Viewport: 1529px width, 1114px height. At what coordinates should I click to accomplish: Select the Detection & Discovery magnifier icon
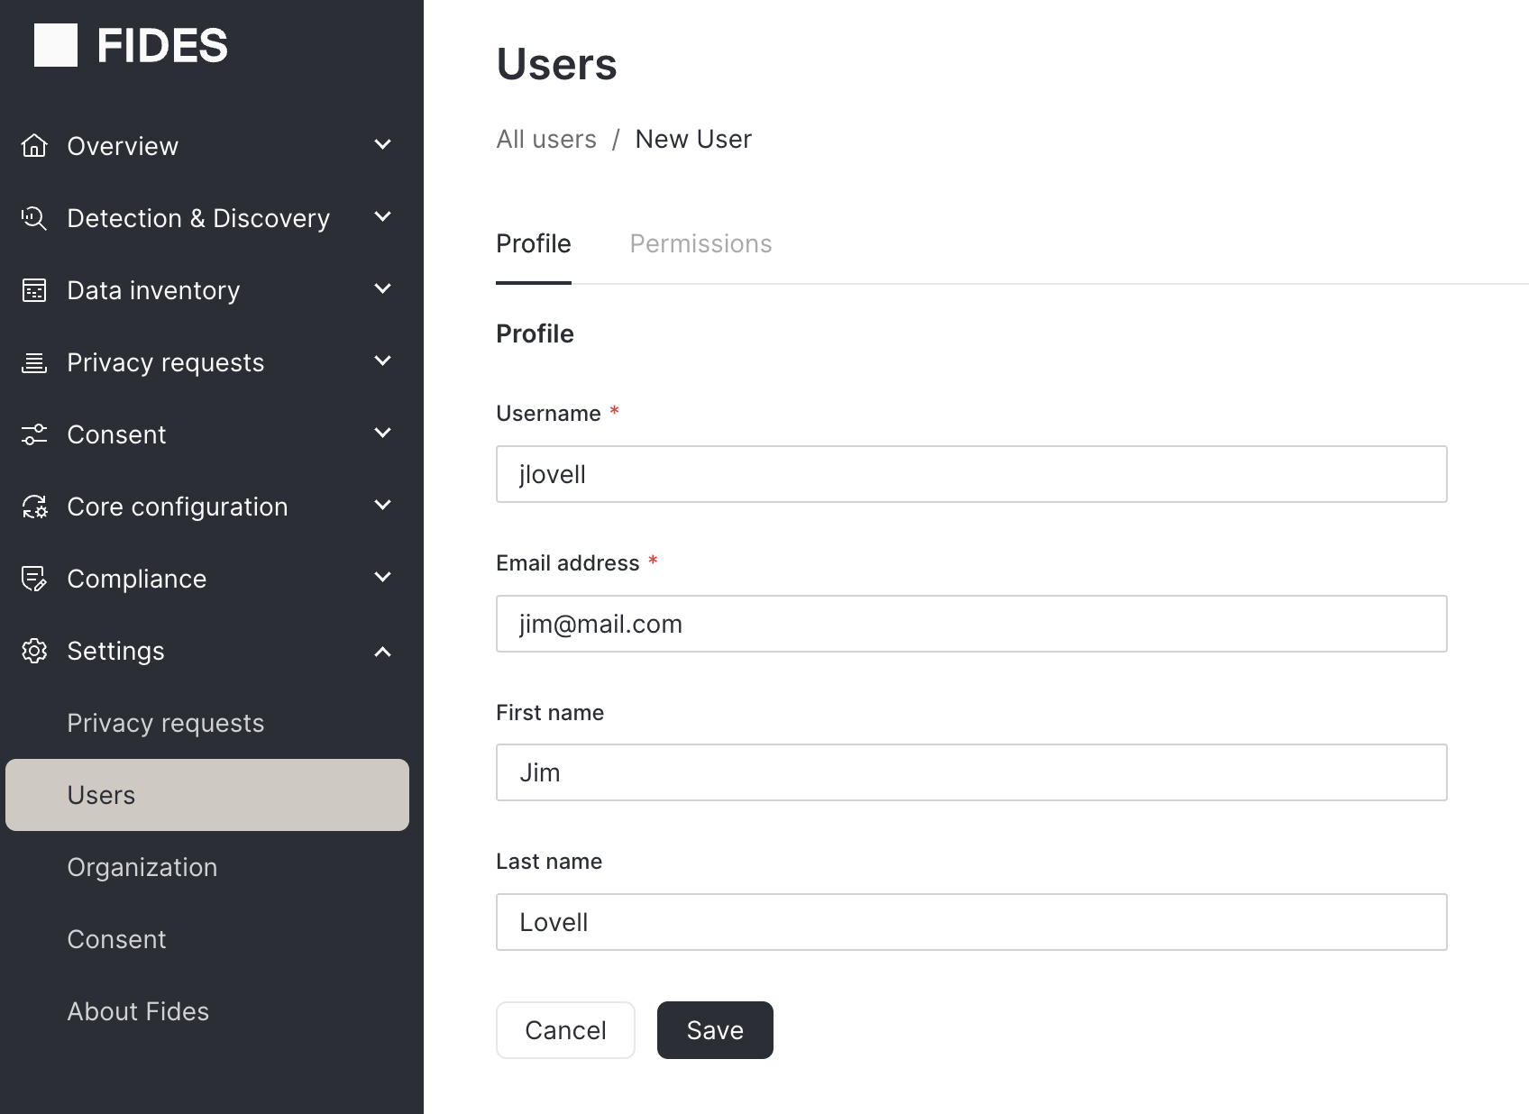pos(34,217)
